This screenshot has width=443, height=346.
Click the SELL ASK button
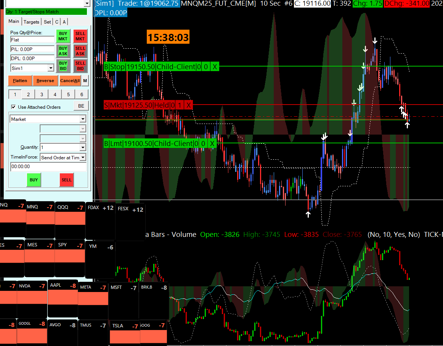(x=80, y=51)
